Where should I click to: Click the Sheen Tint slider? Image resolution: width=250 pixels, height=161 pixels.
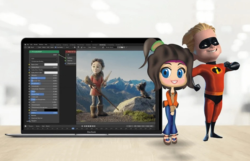tap(44, 94)
